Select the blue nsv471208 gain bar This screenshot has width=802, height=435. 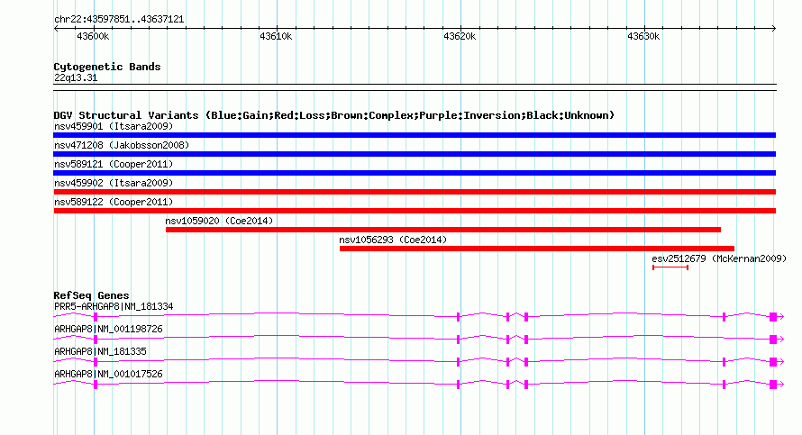coord(415,154)
